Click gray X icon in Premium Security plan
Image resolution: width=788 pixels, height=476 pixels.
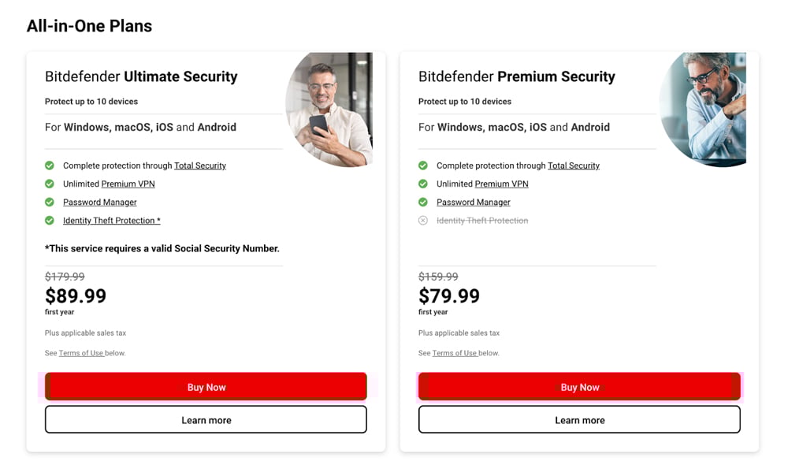(x=423, y=221)
